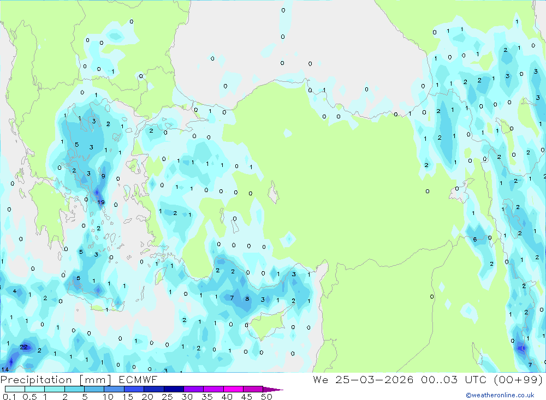Click the '10' legend scale label
Image resolution: width=546 pixels, height=400 pixels.
point(108,397)
